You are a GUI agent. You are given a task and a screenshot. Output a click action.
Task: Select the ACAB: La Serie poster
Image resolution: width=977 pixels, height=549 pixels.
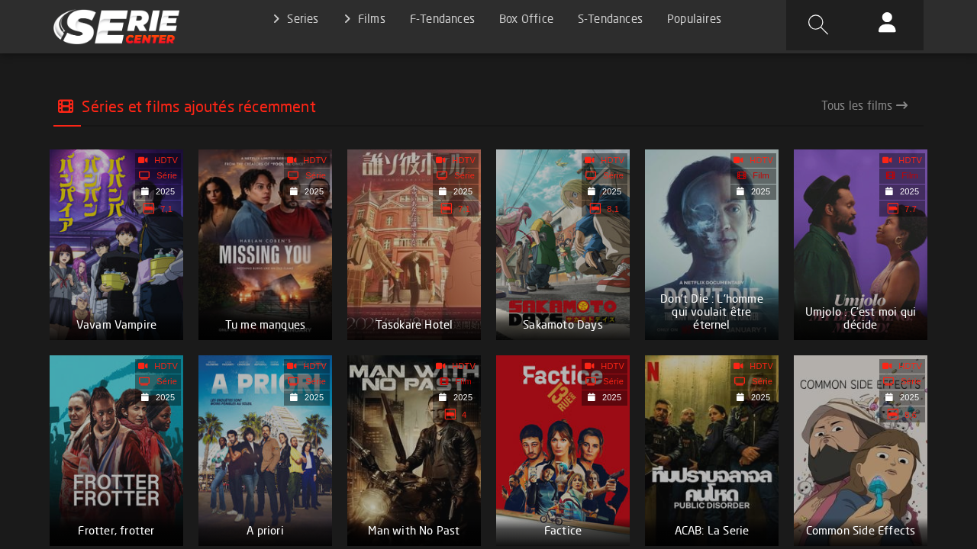tap(711, 451)
